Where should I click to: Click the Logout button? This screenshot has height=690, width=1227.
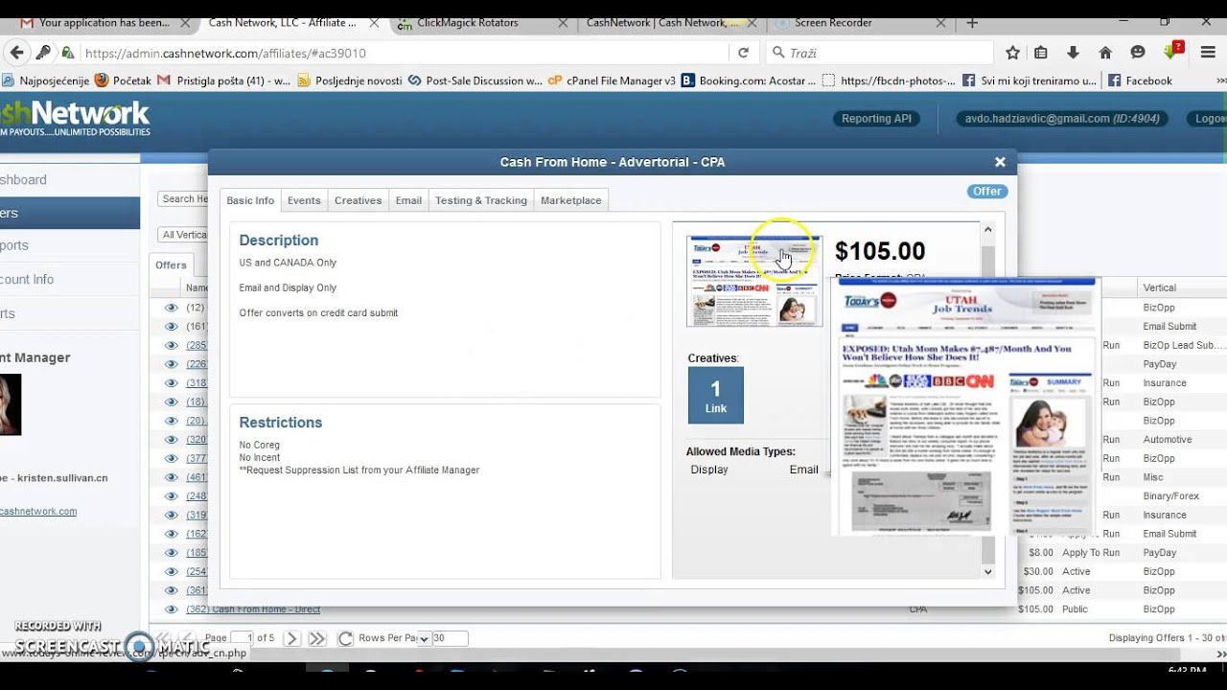pyautogui.click(x=1206, y=119)
